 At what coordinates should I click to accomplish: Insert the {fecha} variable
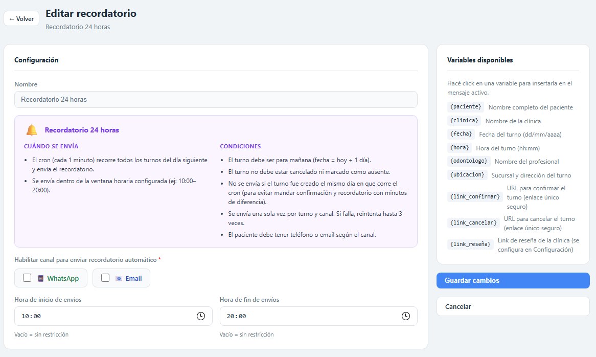pos(461,134)
